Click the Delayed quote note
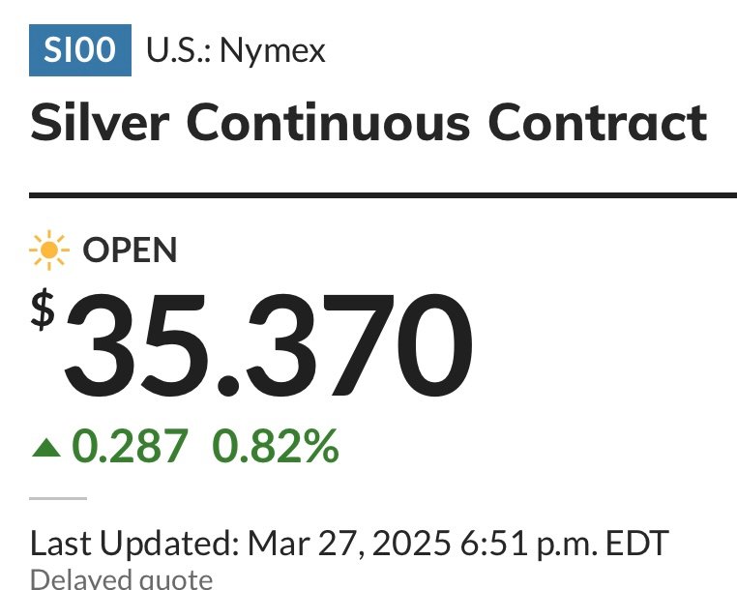 121,579
